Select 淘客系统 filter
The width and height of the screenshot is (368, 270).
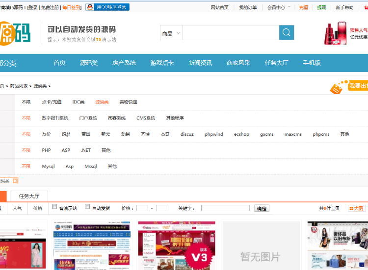tap(117, 118)
